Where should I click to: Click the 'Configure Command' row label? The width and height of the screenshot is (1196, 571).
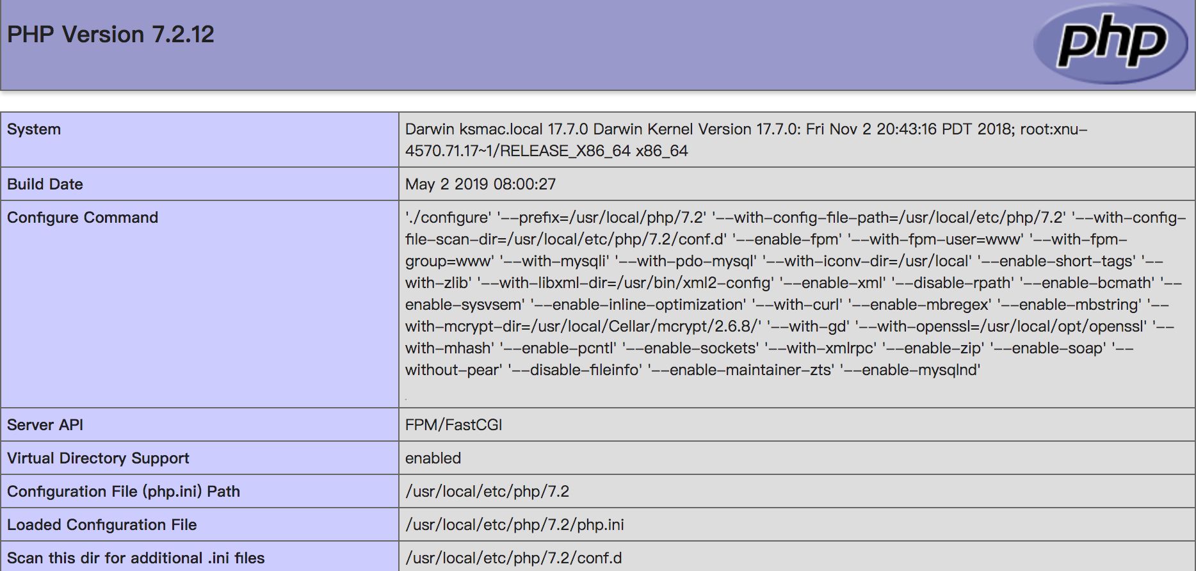point(83,218)
